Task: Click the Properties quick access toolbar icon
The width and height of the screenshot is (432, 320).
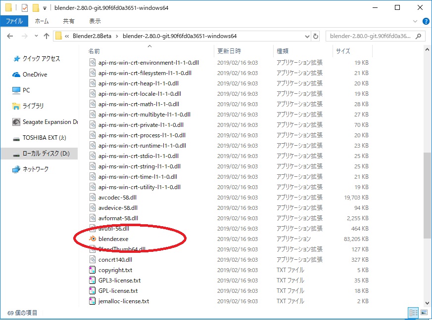Action: click(x=25, y=8)
